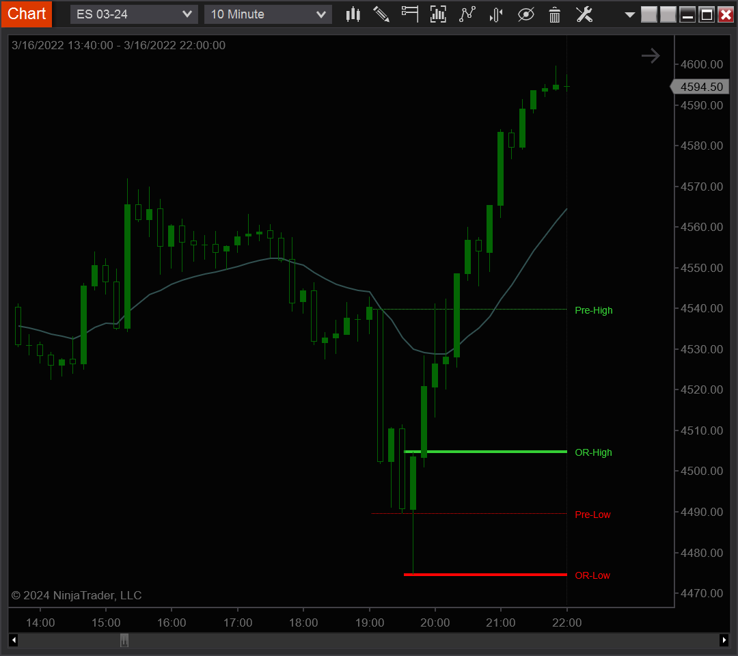Select the OR-High level label
738x656 pixels.
(593, 452)
